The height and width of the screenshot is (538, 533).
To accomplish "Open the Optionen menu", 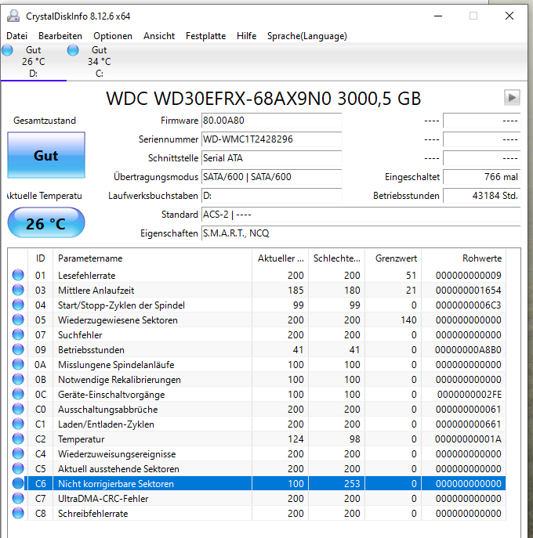I will click(113, 36).
